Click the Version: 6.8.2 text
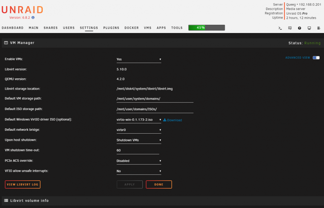Image resolution: width=324 pixels, height=208 pixels. (20, 17)
